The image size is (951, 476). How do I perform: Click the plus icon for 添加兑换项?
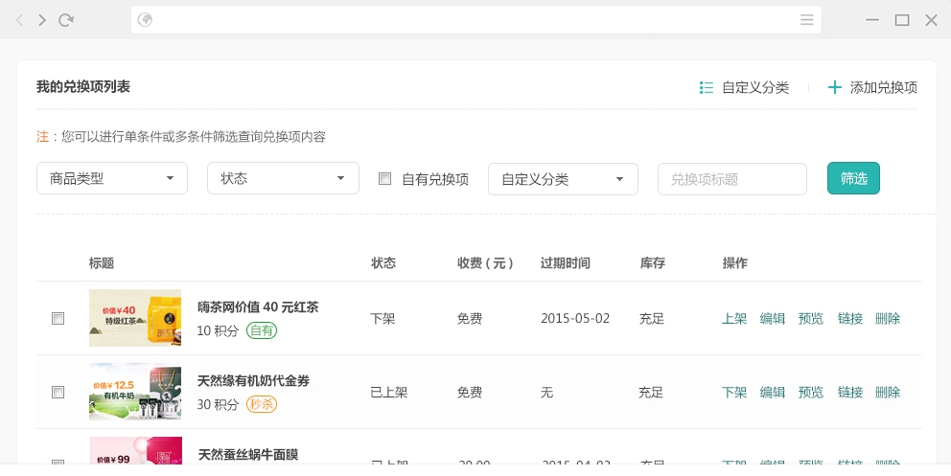click(x=835, y=87)
